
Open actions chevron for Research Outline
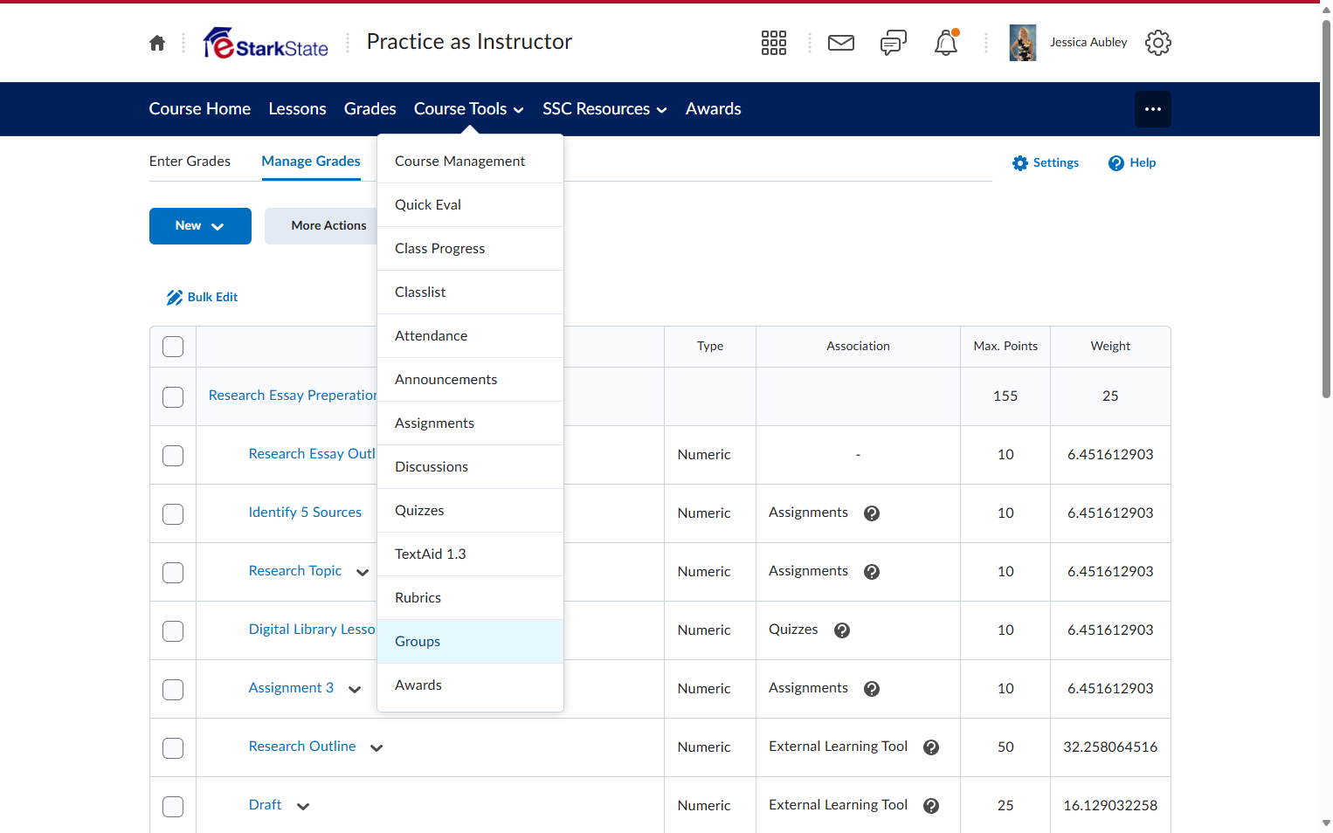(x=376, y=748)
